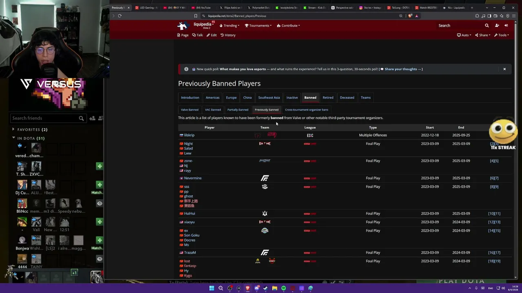This screenshot has height=293, width=522.
Task: Switch to the Europe tab
Action: pos(231,98)
